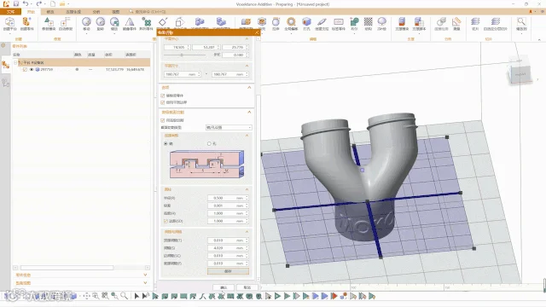Image resolution: width=546 pixels, height=307 pixels.
Task: Toggle the first checkbox under the options section
Action: 163,96
